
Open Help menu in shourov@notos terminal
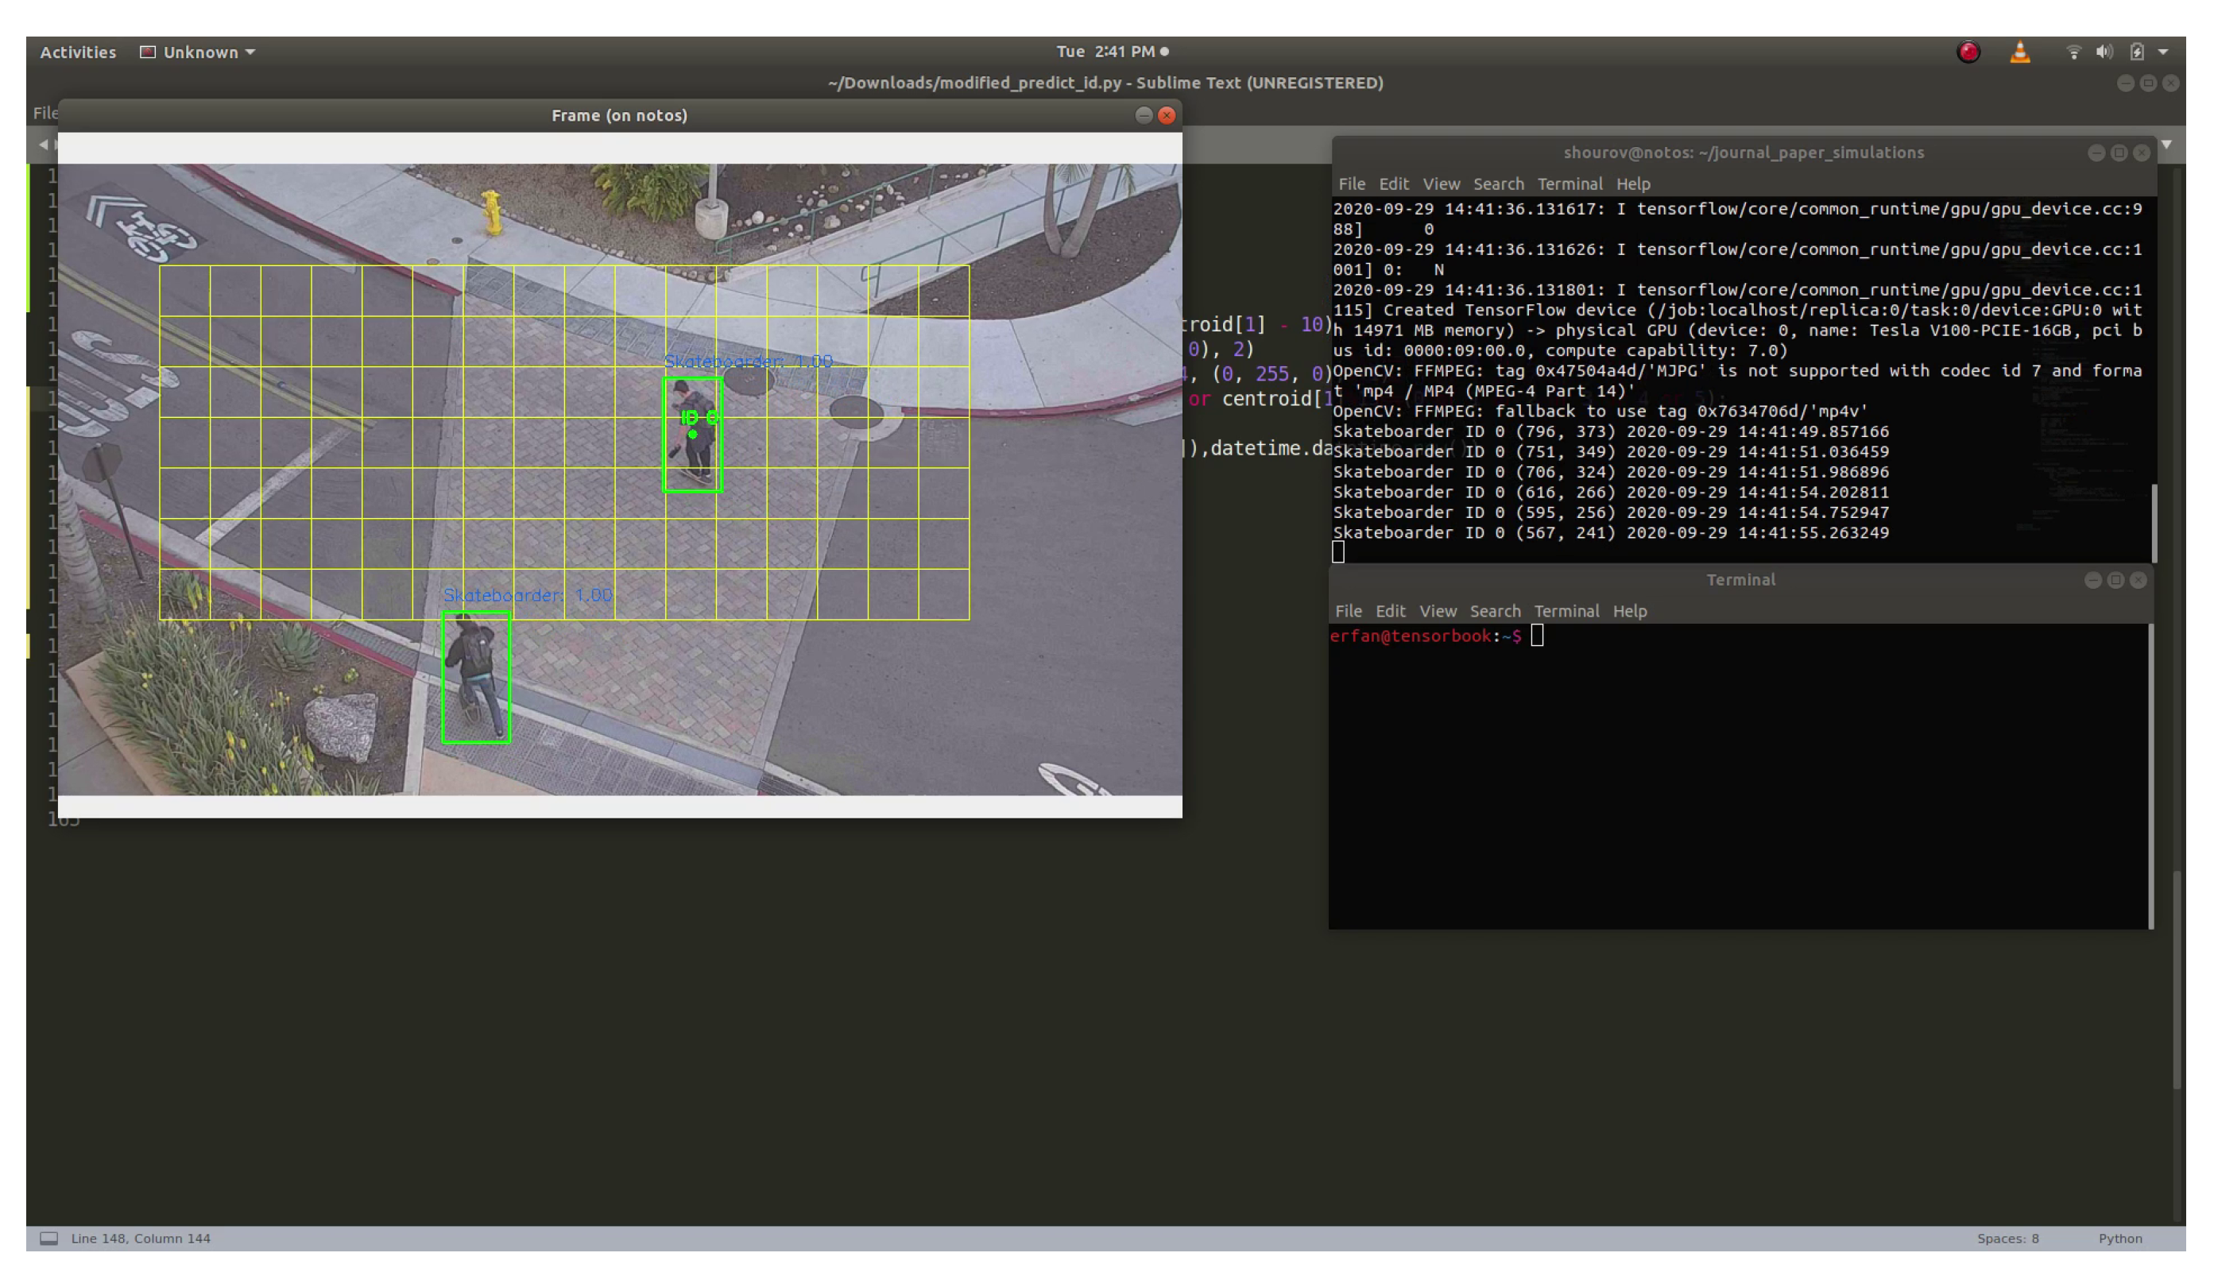click(1632, 184)
